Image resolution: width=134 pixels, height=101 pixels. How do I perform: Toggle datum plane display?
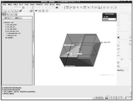pyautogui.click(x=5, y=11)
